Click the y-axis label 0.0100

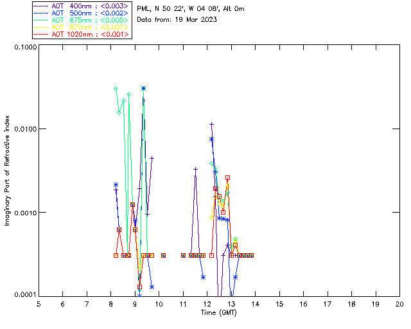25,129
